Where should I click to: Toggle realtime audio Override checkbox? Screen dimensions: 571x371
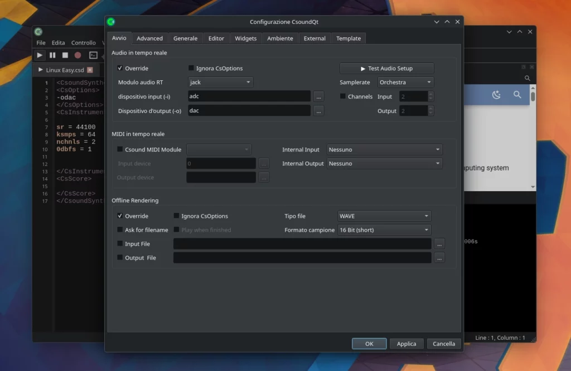click(x=120, y=68)
